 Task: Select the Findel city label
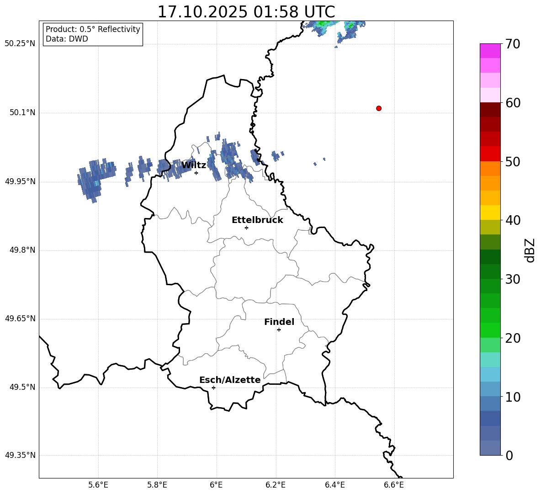pyautogui.click(x=279, y=322)
